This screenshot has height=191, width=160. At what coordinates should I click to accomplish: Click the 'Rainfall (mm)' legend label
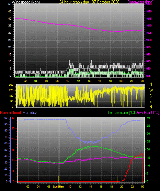click(10, 113)
